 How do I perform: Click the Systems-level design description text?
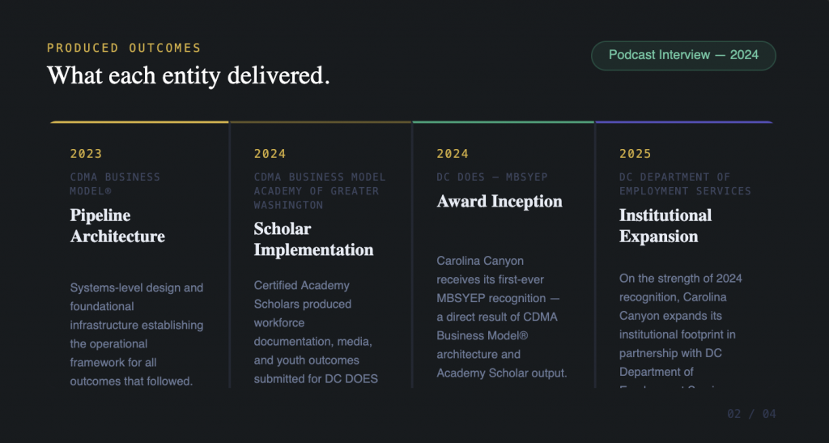point(137,334)
